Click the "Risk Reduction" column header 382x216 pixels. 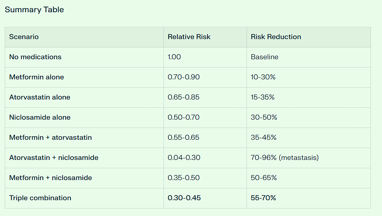[x=276, y=37]
